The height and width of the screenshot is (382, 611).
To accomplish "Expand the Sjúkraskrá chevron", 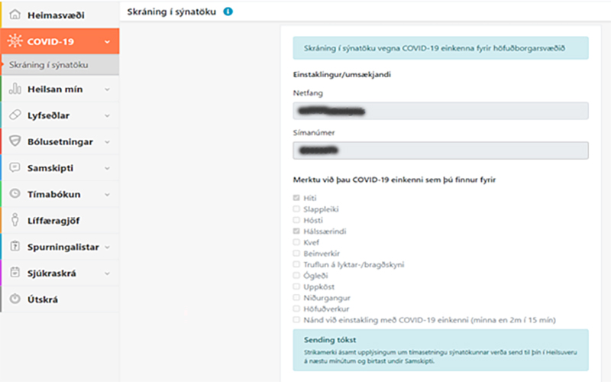I will pos(107,274).
